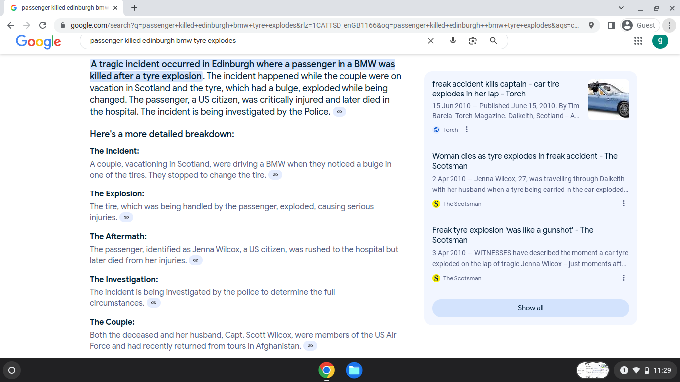Viewport: 680px width, 382px height.
Task: View site info via lock icon
Action: point(62,25)
